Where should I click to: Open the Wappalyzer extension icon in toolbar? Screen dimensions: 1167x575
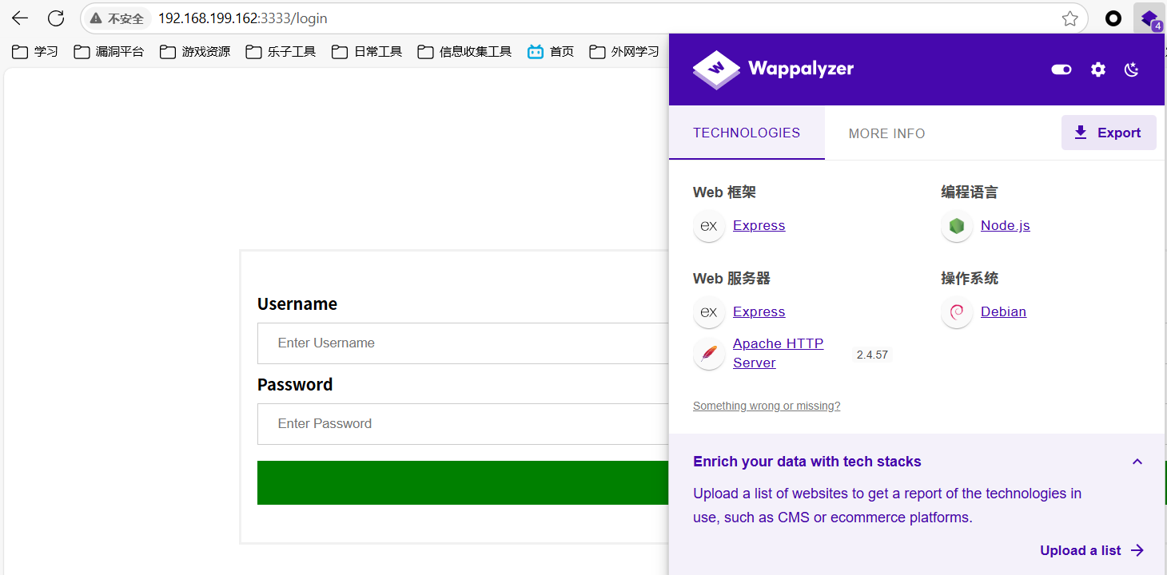click(1149, 18)
